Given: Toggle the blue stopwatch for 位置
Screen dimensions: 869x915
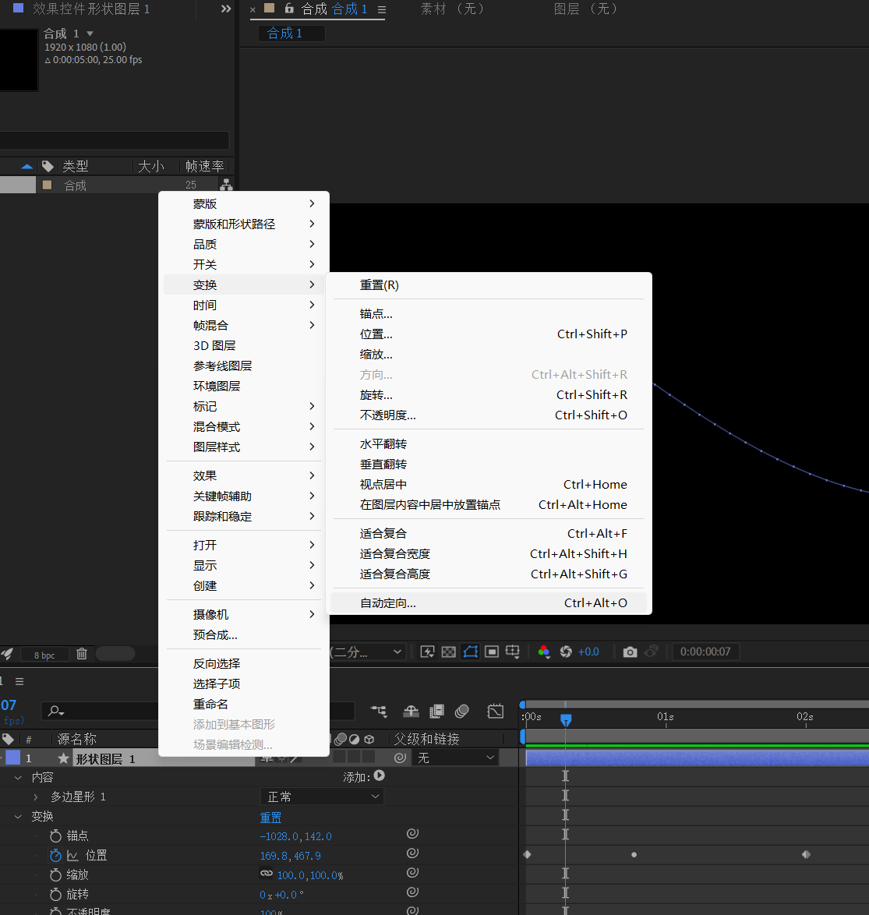Looking at the screenshot, I should 55,856.
